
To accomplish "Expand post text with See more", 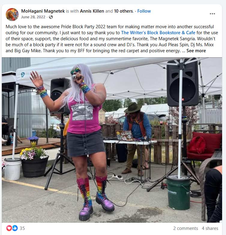I will pos(196,51).
